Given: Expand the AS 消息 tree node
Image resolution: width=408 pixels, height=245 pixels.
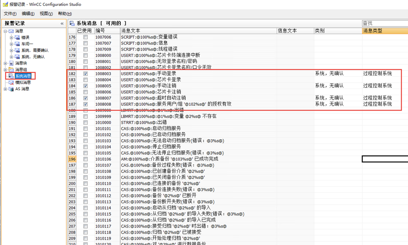Looking at the screenshot, I should pyautogui.click(x=5, y=89).
